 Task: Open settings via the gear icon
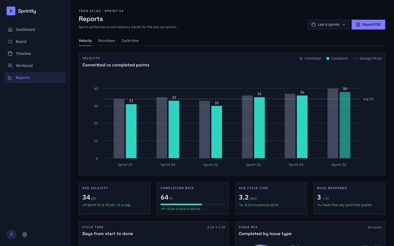click(x=25, y=235)
